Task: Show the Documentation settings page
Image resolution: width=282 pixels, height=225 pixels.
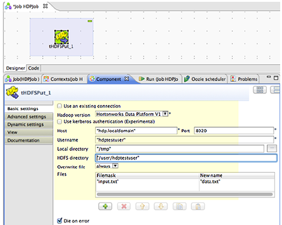Action: tap(29, 140)
